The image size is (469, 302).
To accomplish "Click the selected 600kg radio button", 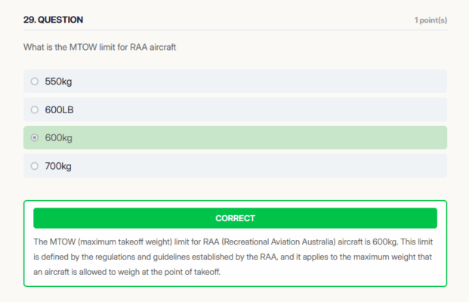I will (x=34, y=138).
